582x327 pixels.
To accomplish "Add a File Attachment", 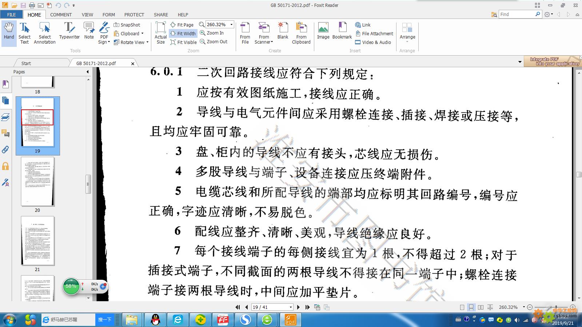I will pyautogui.click(x=374, y=33).
